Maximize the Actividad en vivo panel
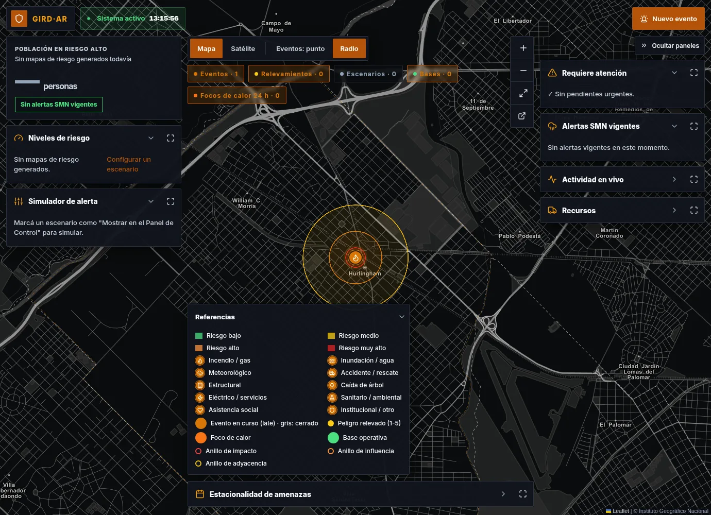The height and width of the screenshot is (515, 711). 694,179
